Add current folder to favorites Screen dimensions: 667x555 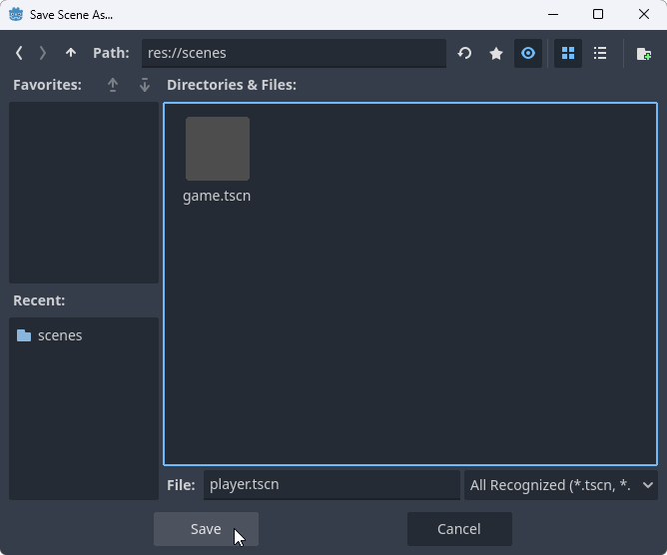tap(496, 53)
